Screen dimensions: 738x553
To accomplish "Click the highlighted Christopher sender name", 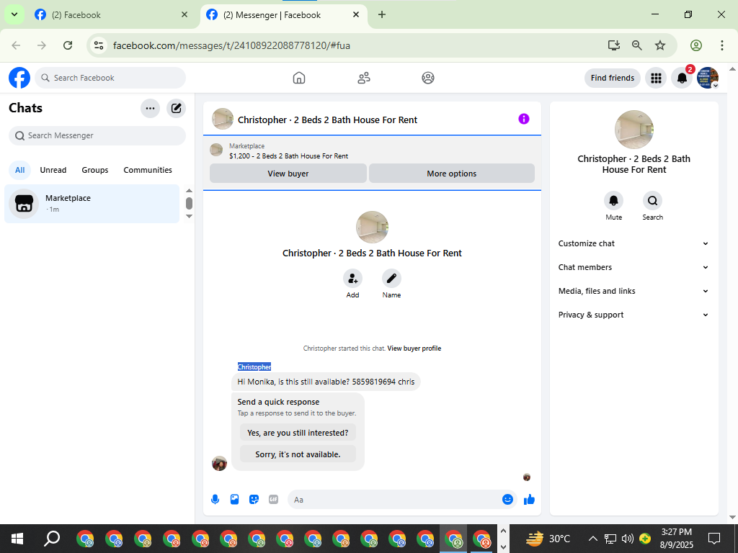I will point(254,367).
